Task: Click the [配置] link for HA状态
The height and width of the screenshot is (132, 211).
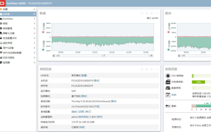Action: tap(84, 76)
